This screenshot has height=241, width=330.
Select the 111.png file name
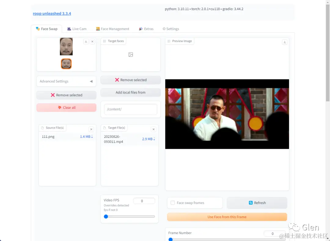[48, 137]
